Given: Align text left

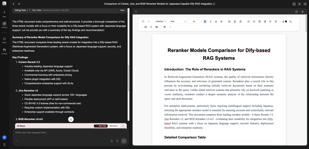Looking at the screenshot, I should [x=229, y=21].
